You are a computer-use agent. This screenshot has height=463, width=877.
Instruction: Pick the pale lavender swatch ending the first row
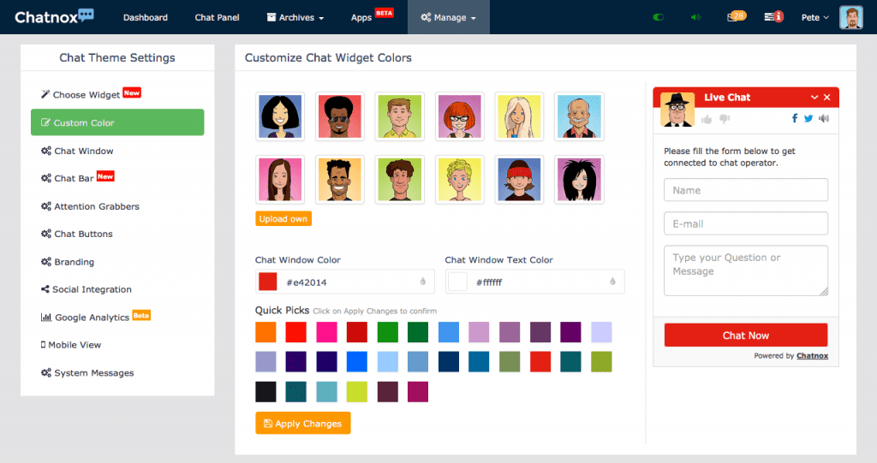coord(601,332)
